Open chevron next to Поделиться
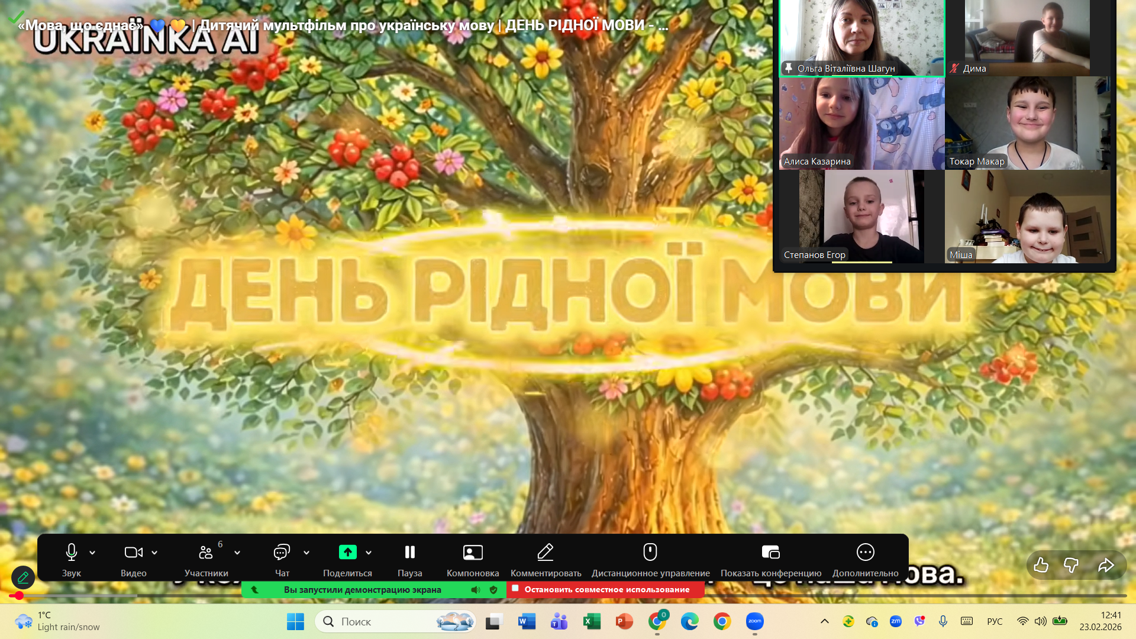1136x639 pixels. click(369, 553)
